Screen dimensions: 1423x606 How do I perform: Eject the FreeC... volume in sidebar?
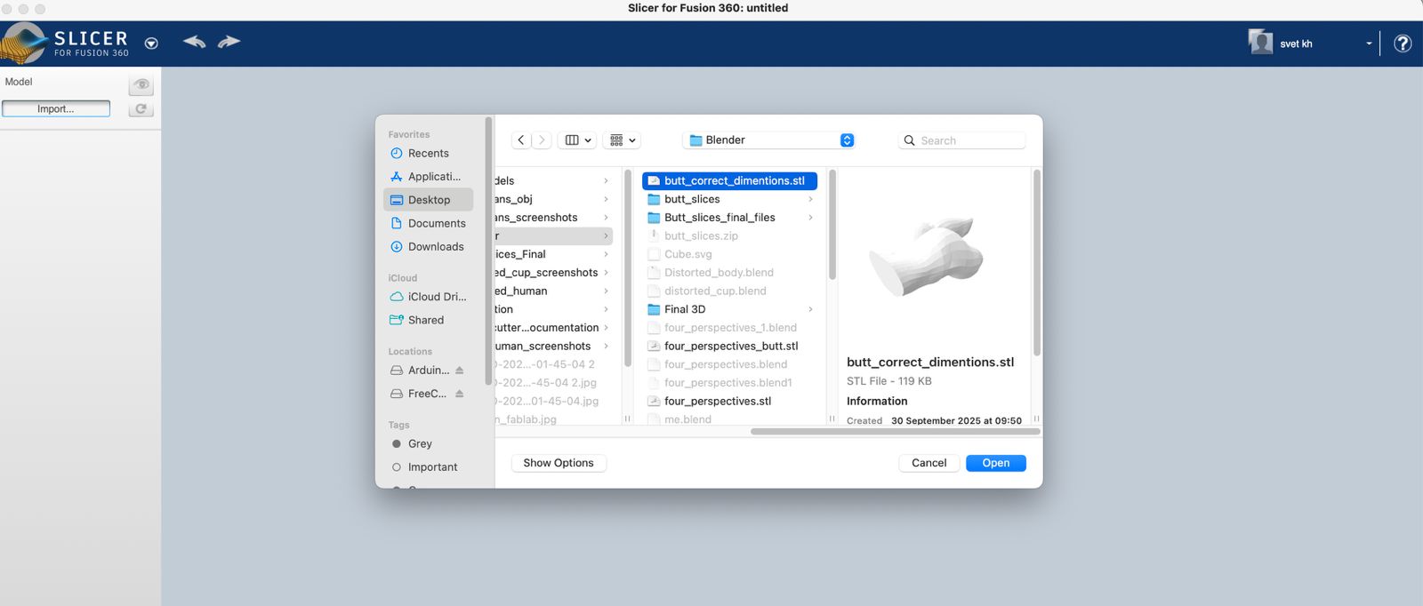click(460, 394)
